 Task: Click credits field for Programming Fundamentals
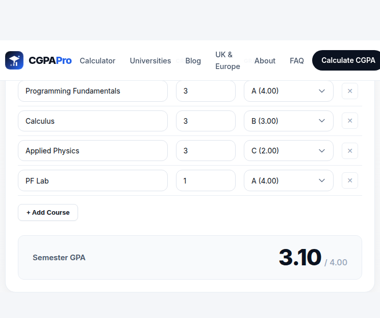206,91
